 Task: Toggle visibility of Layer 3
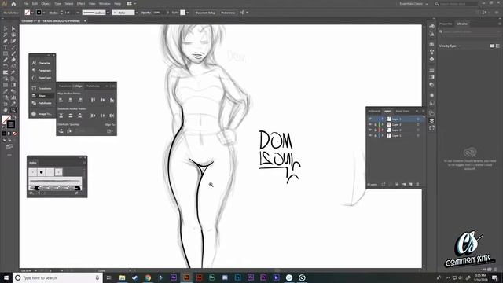(370, 124)
